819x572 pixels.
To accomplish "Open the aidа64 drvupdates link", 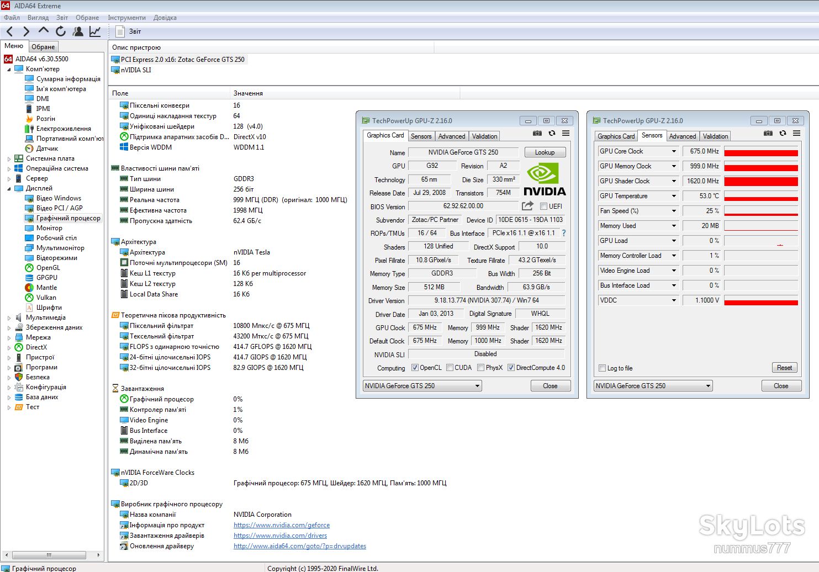I will click(x=300, y=546).
